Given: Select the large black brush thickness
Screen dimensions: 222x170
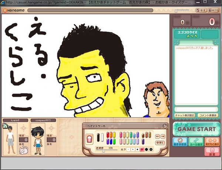Looking at the screenshot, I should [x=147, y=150].
